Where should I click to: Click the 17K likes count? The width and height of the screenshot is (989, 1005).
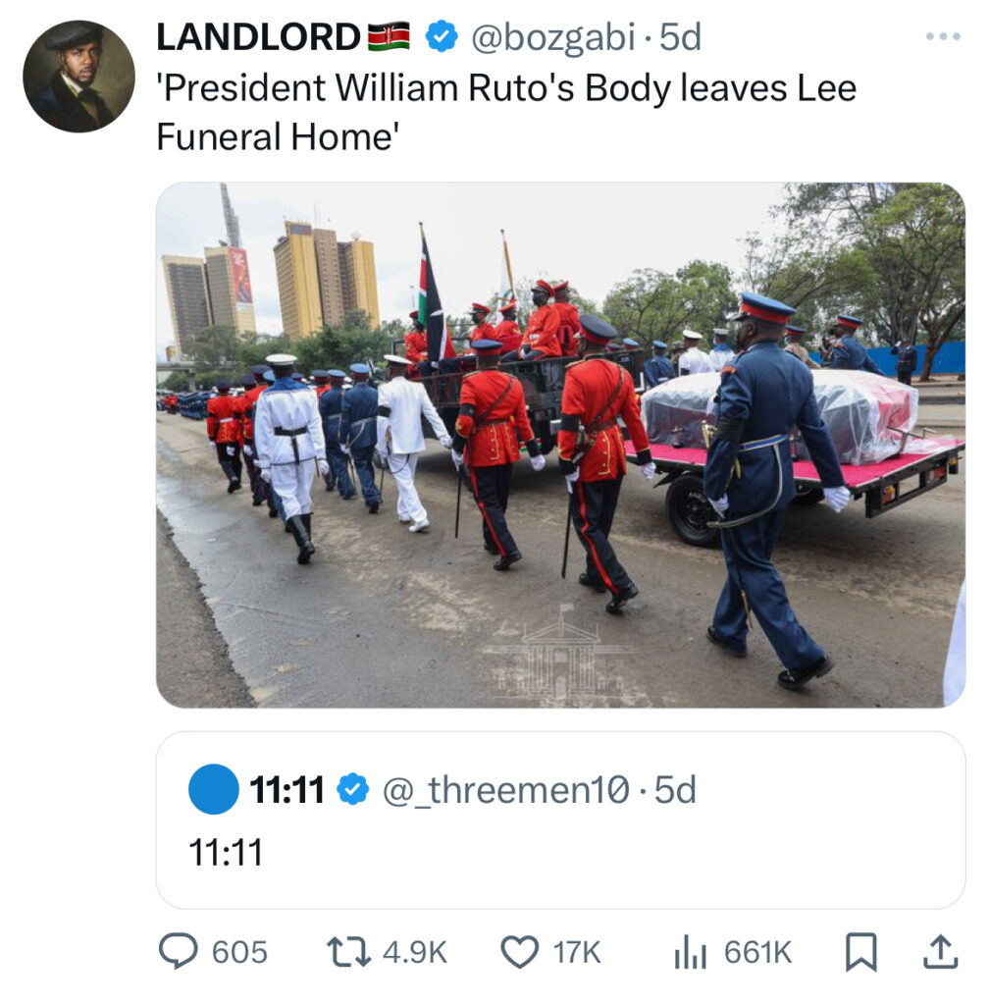(x=577, y=952)
